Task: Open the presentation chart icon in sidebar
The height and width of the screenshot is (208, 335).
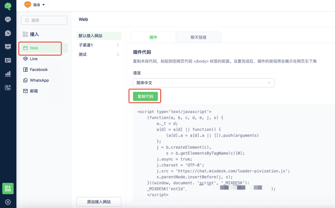Action: pos(8,47)
